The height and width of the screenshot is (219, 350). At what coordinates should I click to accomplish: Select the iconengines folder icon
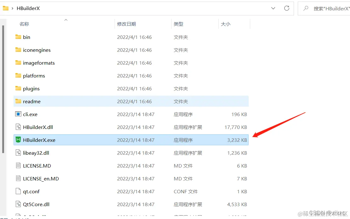[x=18, y=50]
